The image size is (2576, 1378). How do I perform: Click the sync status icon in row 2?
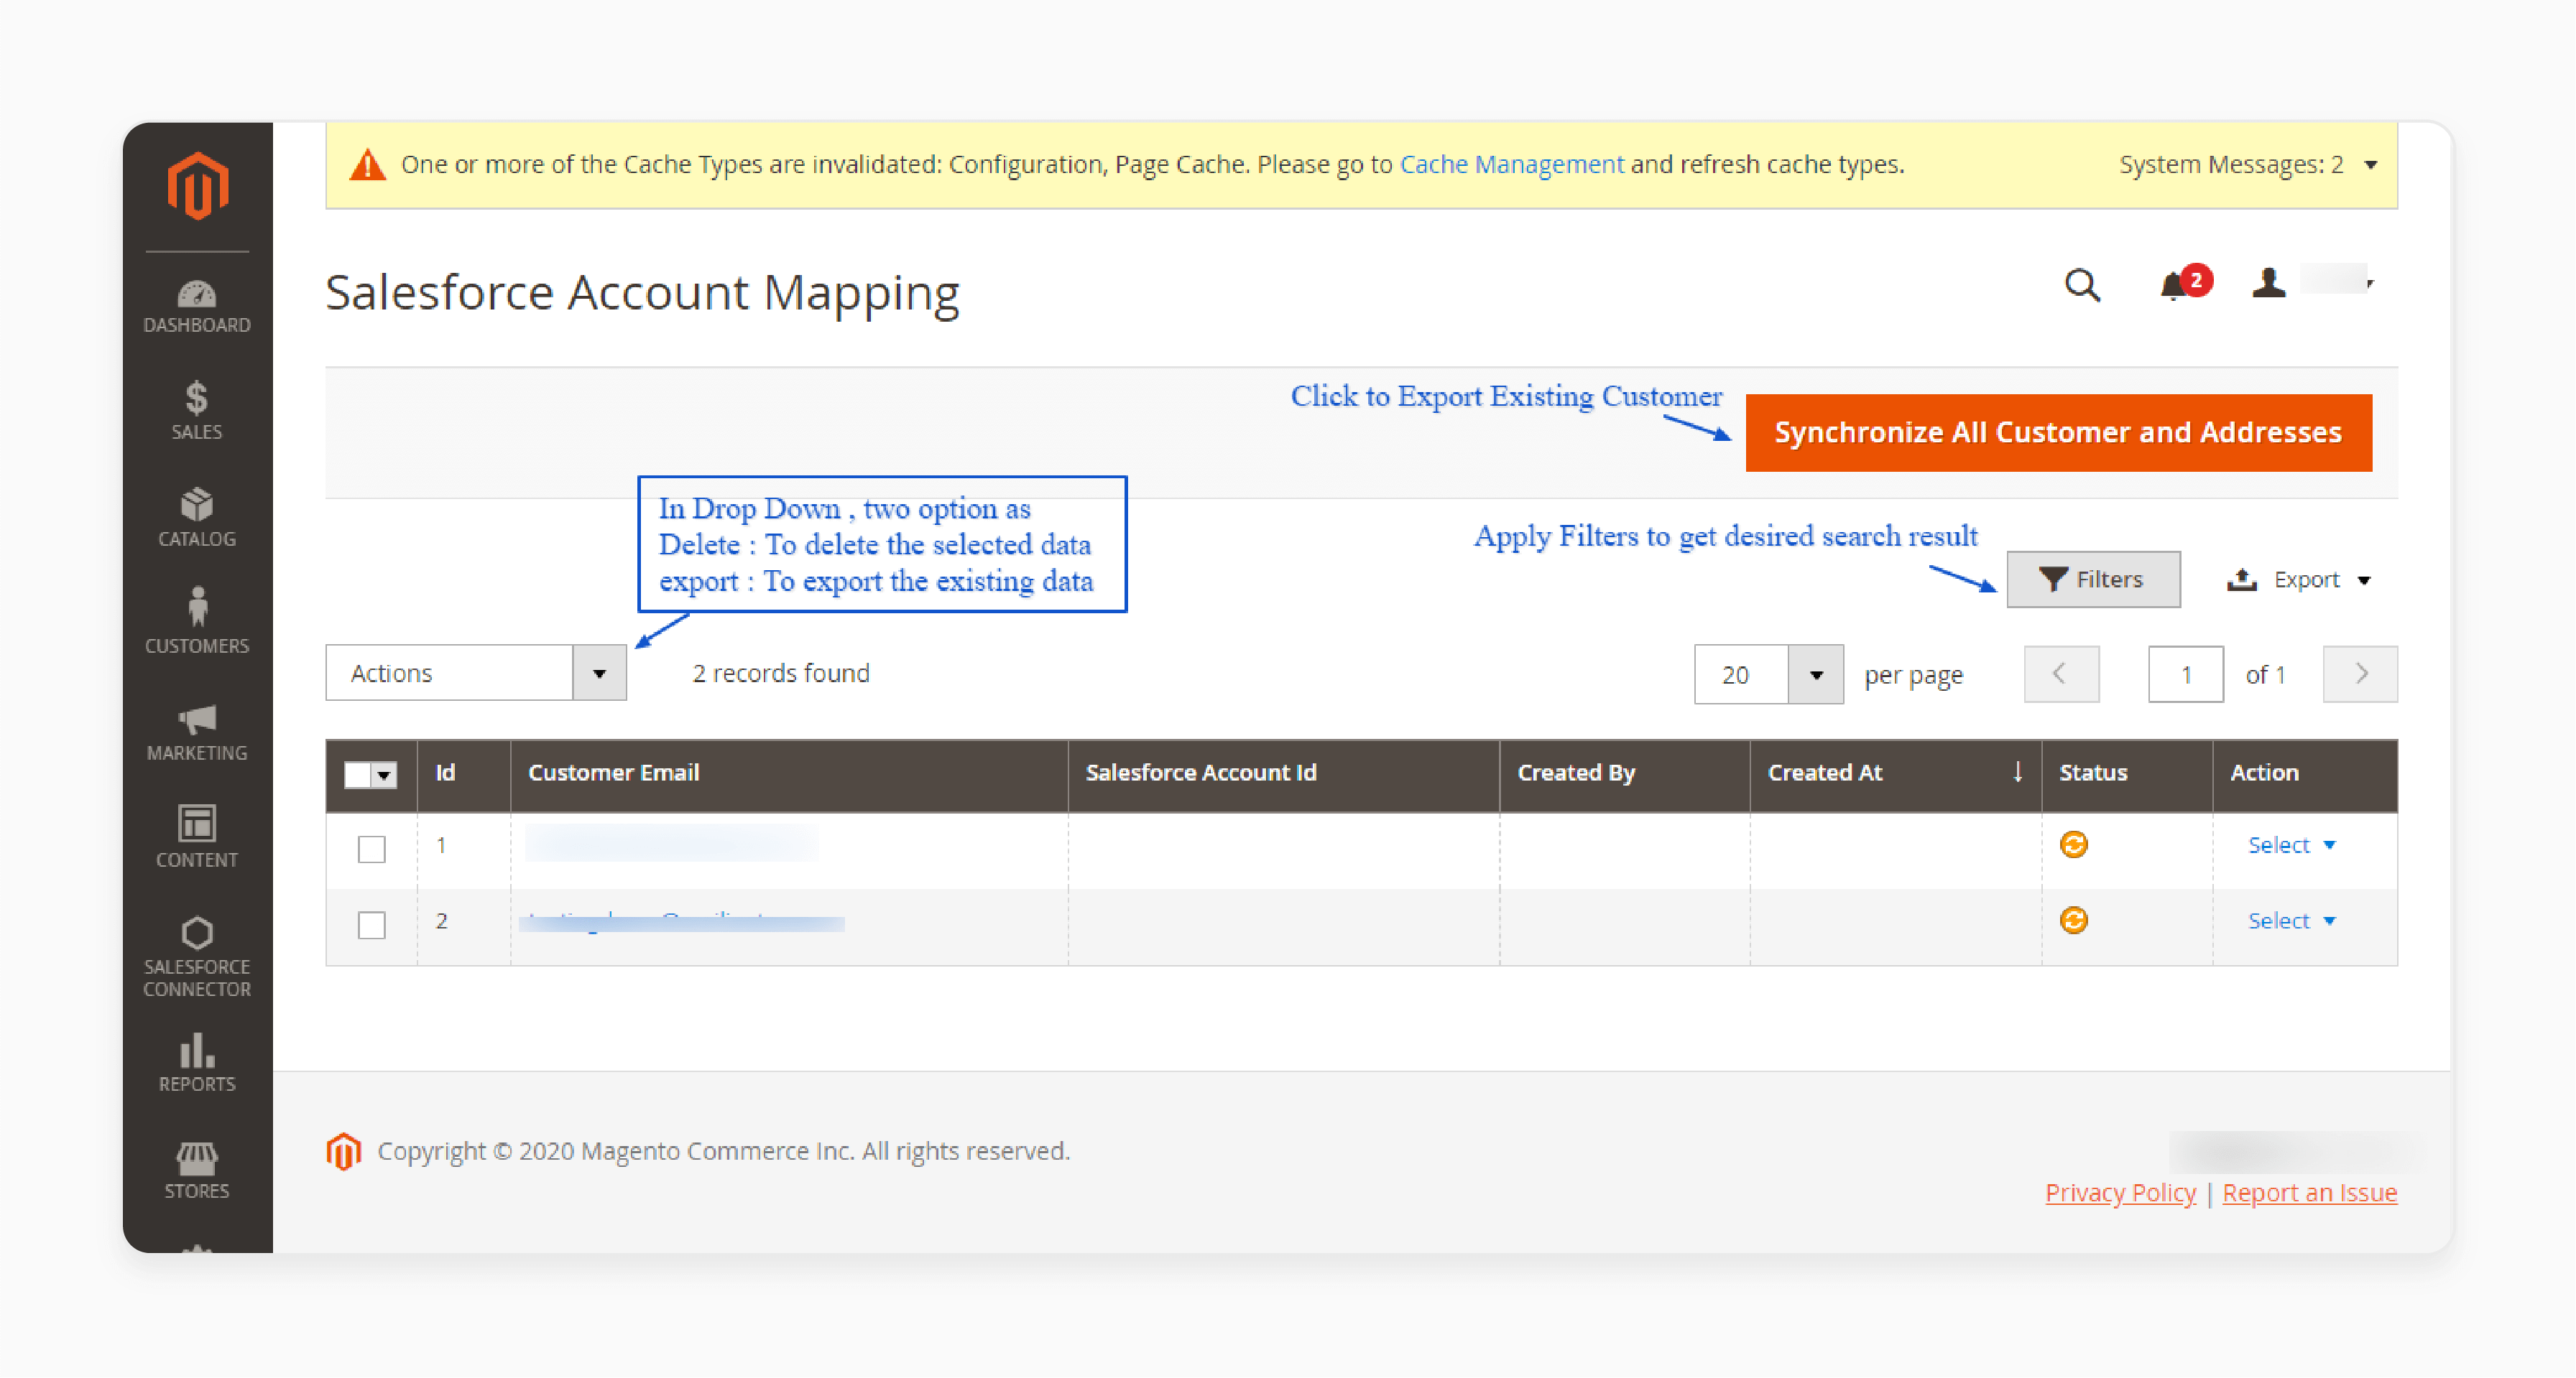click(2073, 921)
